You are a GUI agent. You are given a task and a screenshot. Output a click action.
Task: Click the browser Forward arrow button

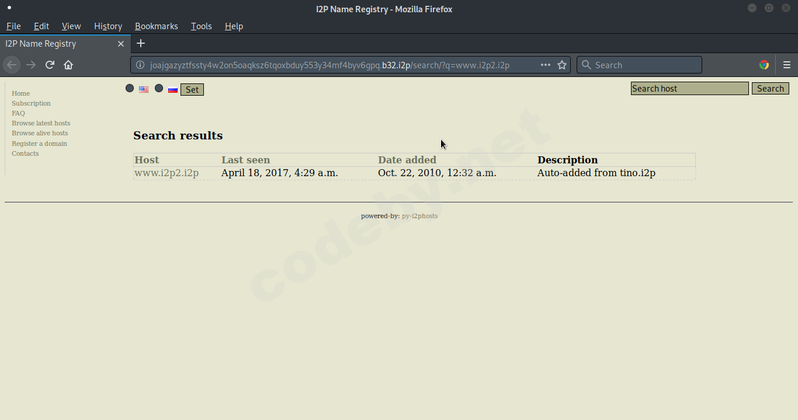click(x=31, y=65)
